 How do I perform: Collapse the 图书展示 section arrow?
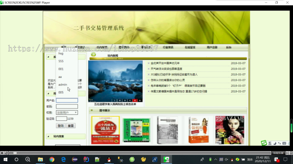[92, 111]
